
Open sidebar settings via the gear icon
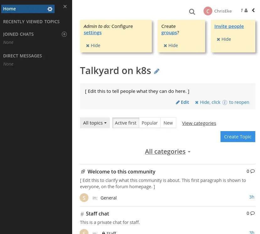coord(50,9)
